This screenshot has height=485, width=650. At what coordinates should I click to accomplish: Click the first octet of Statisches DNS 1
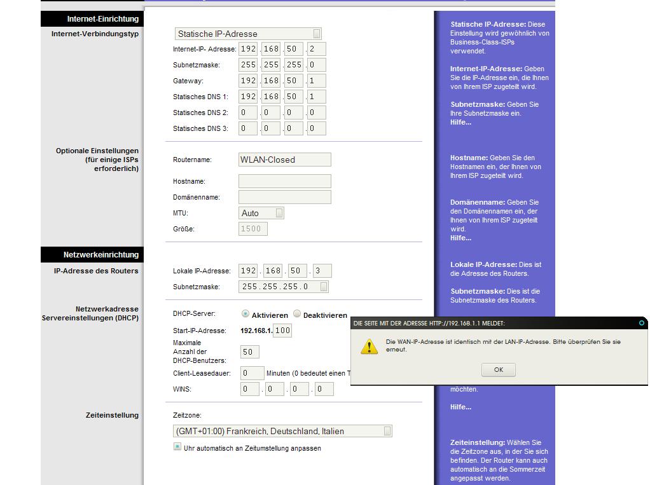point(248,97)
